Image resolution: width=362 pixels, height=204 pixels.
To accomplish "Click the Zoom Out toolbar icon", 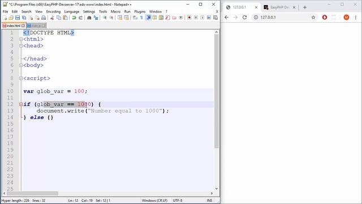I will [x=111, y=18].
